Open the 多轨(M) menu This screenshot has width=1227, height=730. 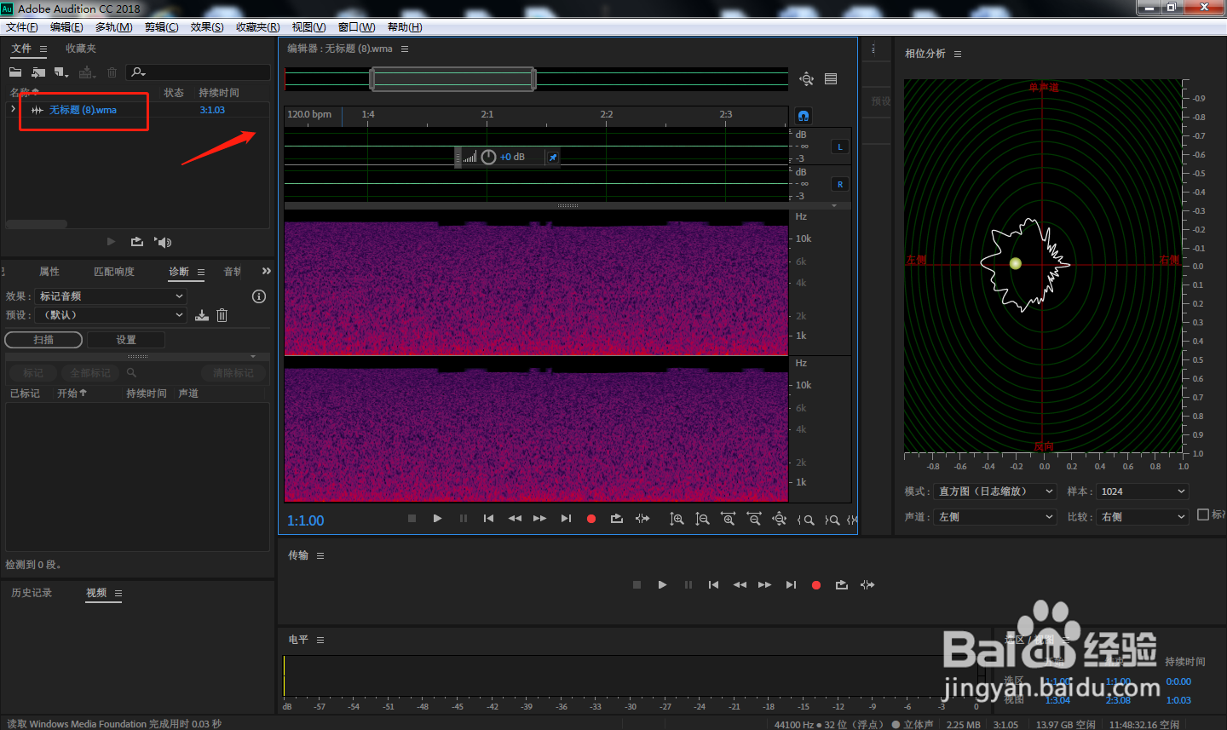pos(113,27)
